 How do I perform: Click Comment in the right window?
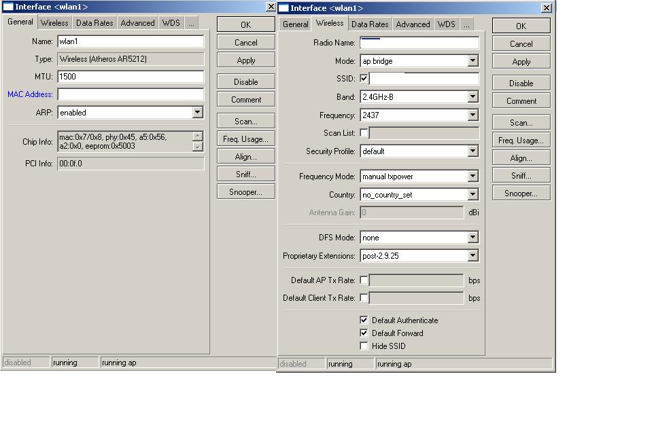[521, 101]
